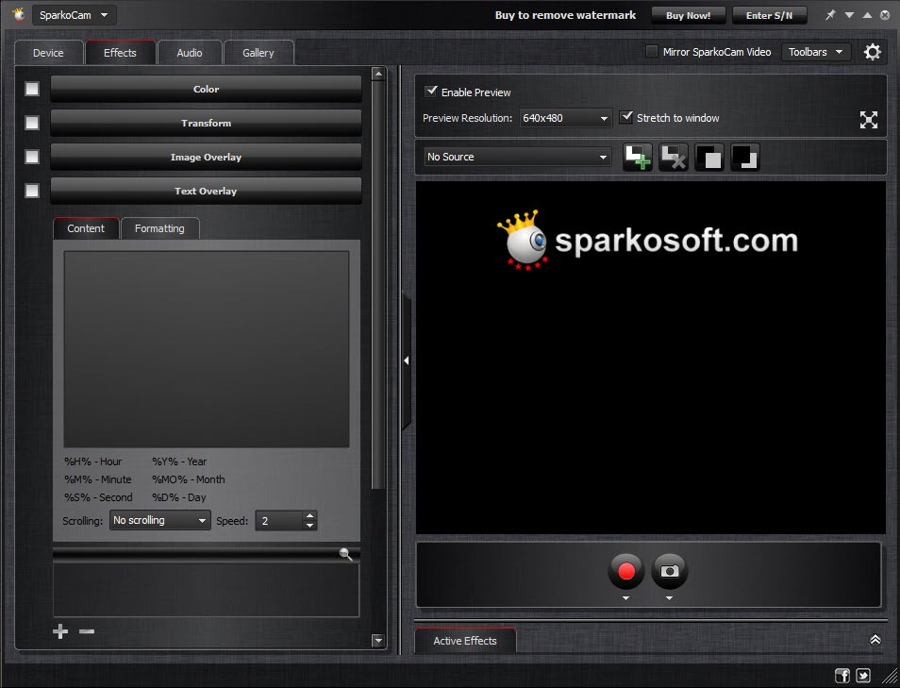This screenshot has height=688, width=900.
Task: Open the Facebook share icon
Action: click(842, 676)
